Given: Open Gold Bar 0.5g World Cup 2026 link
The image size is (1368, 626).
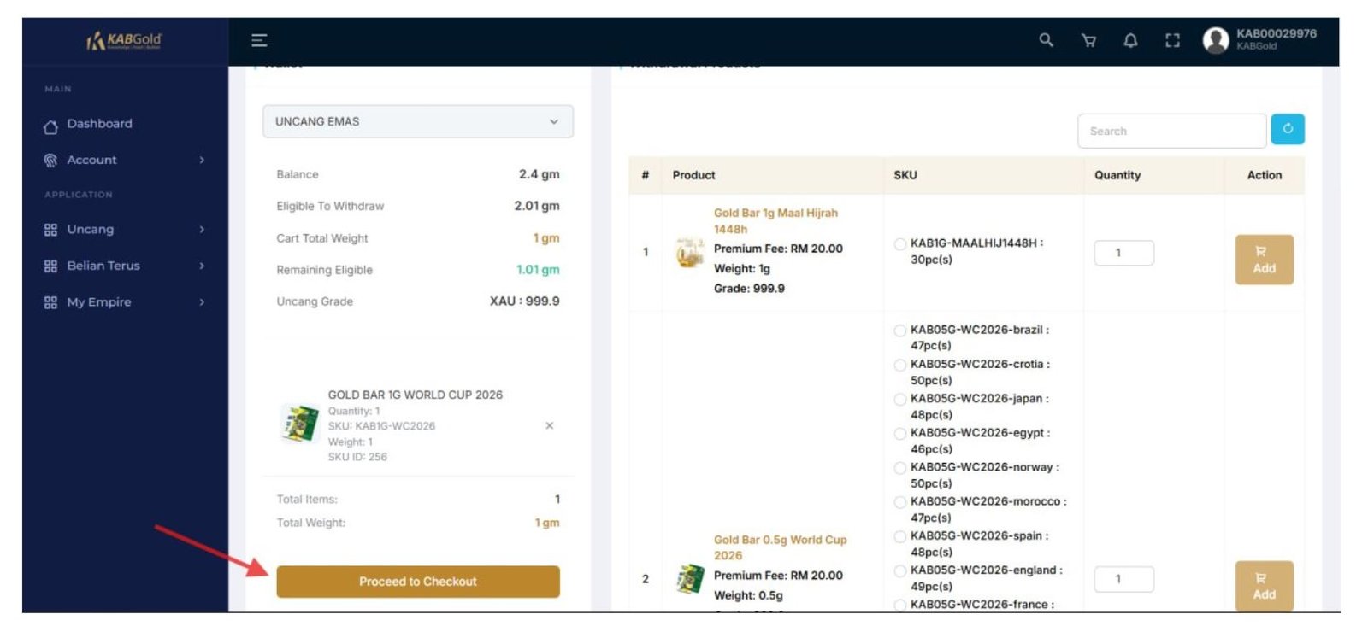Looking at the screenshot, I should 780,547.
